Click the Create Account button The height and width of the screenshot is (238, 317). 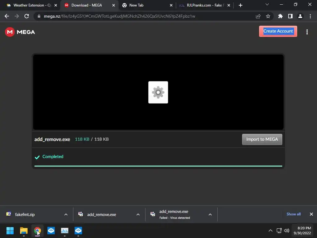278,31
